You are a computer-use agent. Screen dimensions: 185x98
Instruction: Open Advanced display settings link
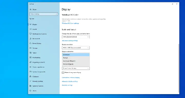tap(70, 81)
